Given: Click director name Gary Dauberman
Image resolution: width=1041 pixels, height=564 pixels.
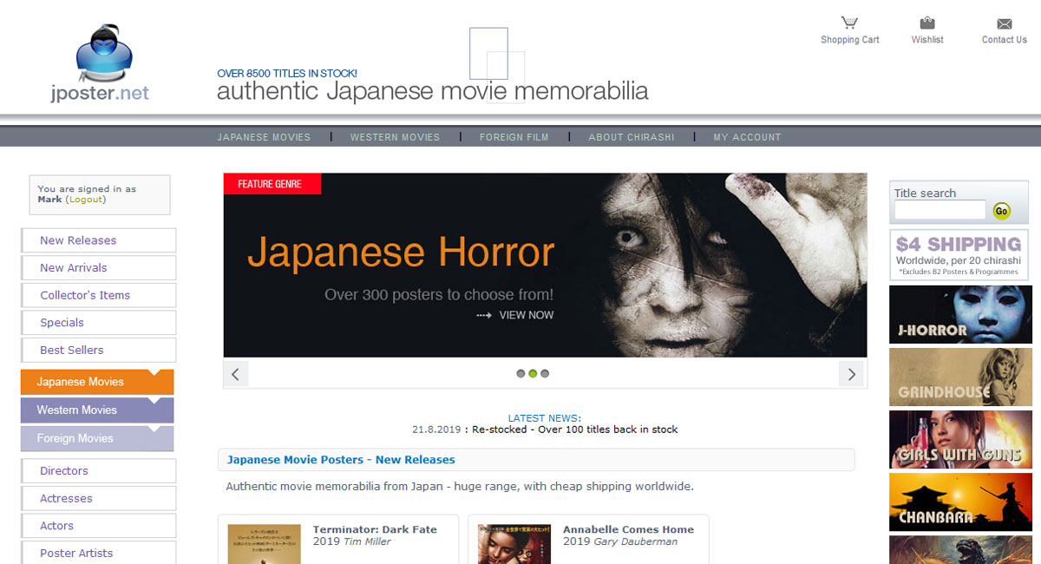Looking at the screenshot, I should [x=634, y=541].
